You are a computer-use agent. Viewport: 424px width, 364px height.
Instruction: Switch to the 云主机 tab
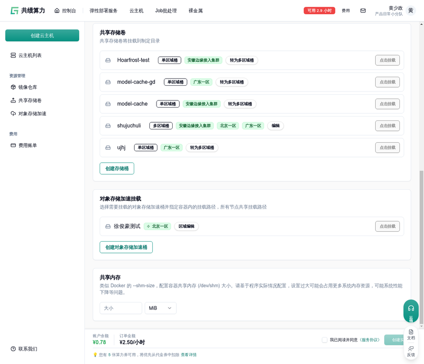pos(136,10)
